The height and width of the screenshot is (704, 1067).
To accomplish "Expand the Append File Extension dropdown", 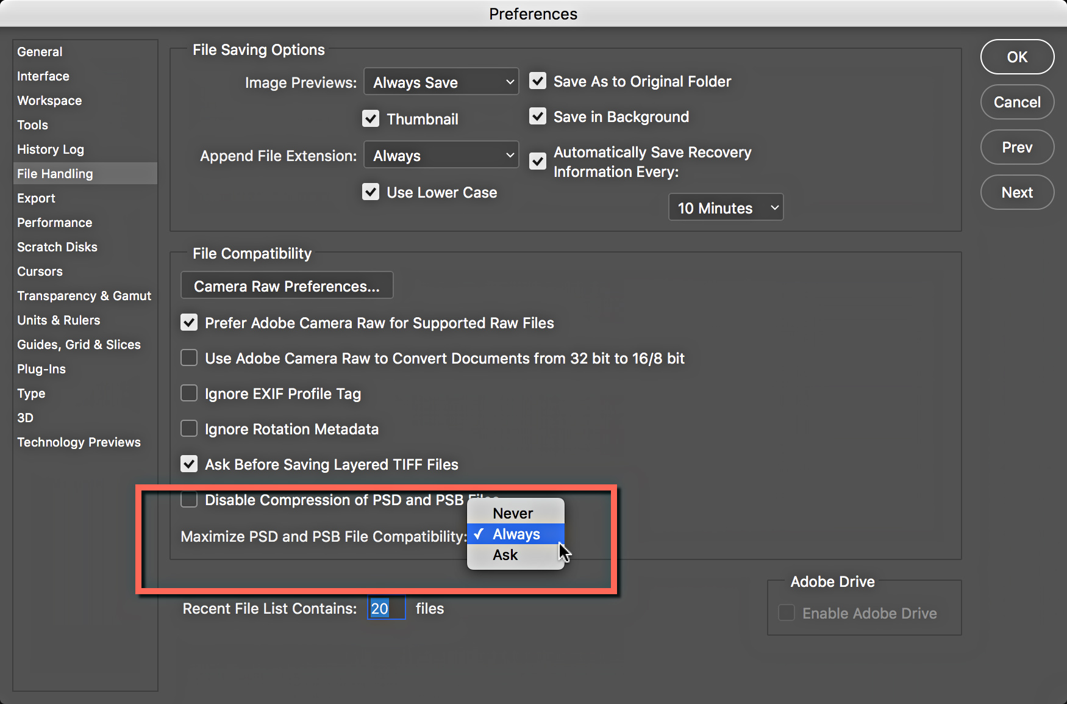I will [441, 155].
